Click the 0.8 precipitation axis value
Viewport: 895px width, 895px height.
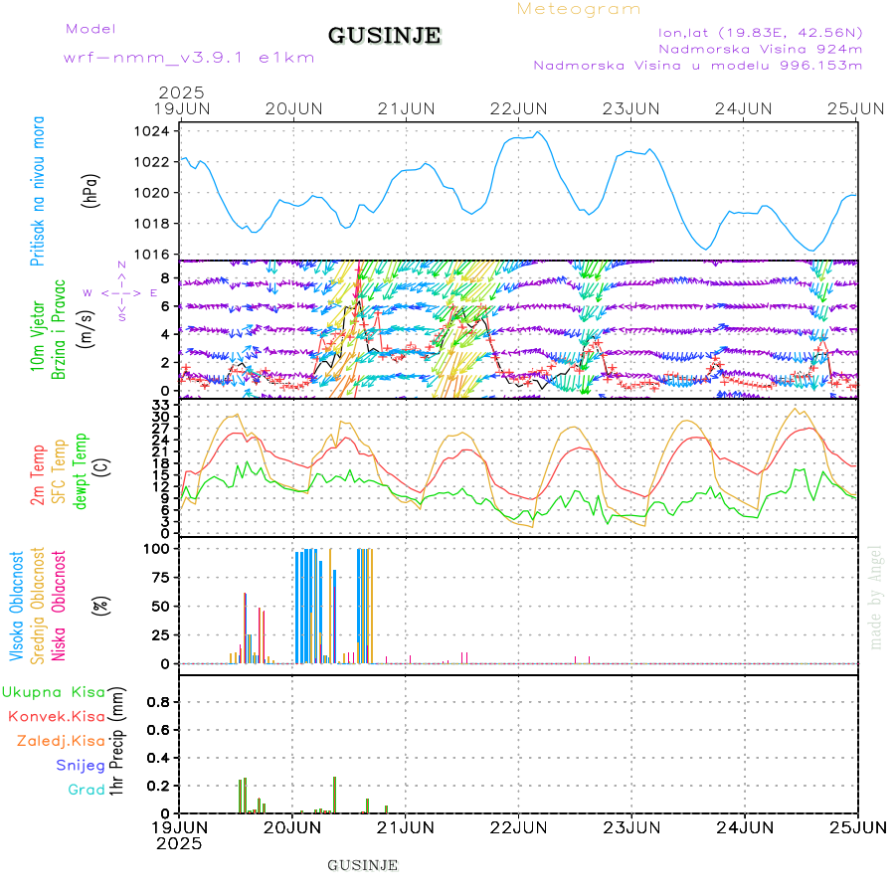(158, 702)
